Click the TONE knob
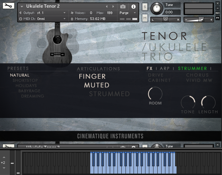This screenshot has width=222, height=175. click(x=188, y=102)
